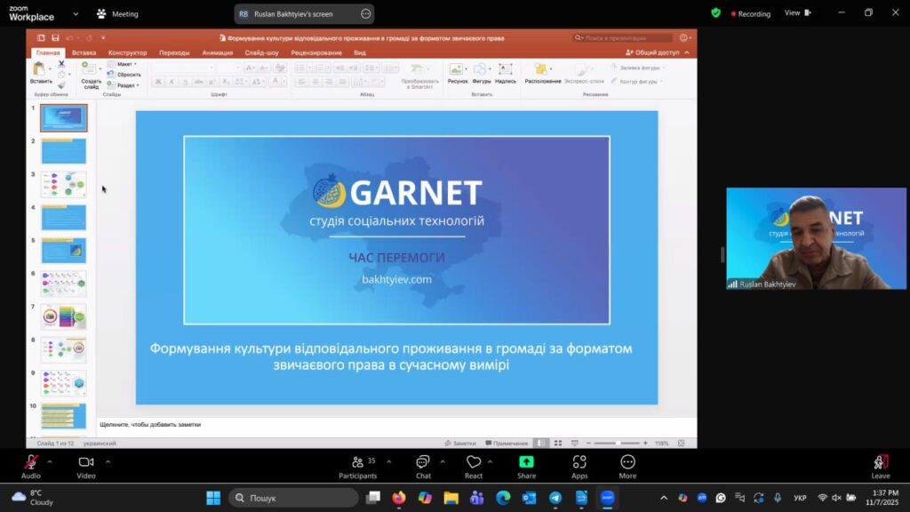Toggle the Заметки notes pane in status bar
Image resolution: width=910 pixels, height=512 pixels.
[459, 443]
